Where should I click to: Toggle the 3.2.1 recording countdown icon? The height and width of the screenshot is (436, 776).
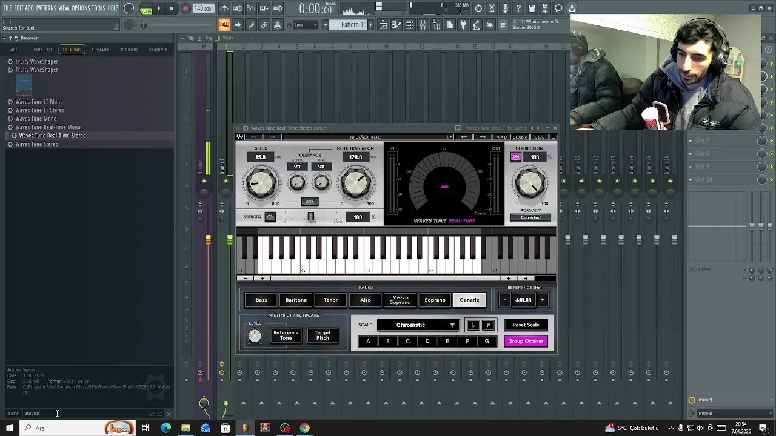coord(251,8)
